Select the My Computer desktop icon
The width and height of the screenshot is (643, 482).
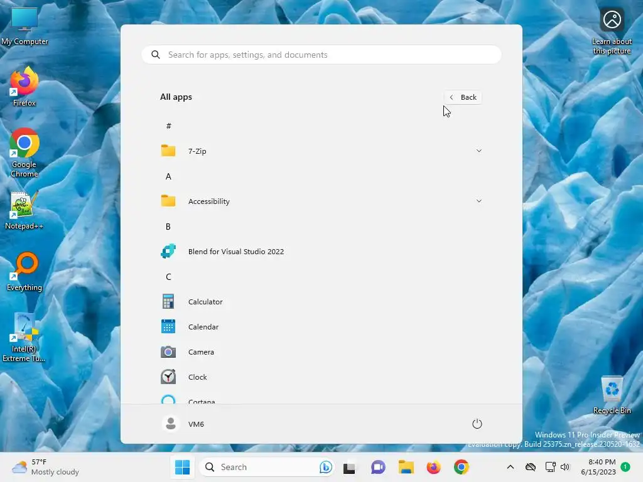[x=24, y=25]
